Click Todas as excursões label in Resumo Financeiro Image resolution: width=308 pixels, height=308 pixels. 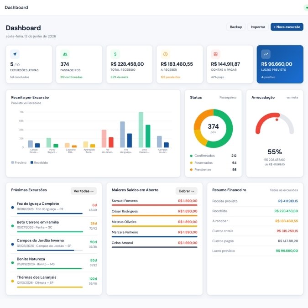pos(284,190)
